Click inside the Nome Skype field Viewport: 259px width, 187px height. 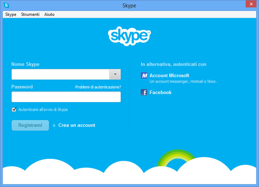60,74
